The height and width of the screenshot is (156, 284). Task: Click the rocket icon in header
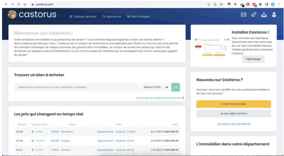[x=254, y=15]
